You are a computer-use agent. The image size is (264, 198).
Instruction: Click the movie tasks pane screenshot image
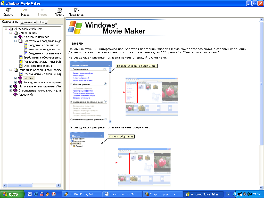91,92
